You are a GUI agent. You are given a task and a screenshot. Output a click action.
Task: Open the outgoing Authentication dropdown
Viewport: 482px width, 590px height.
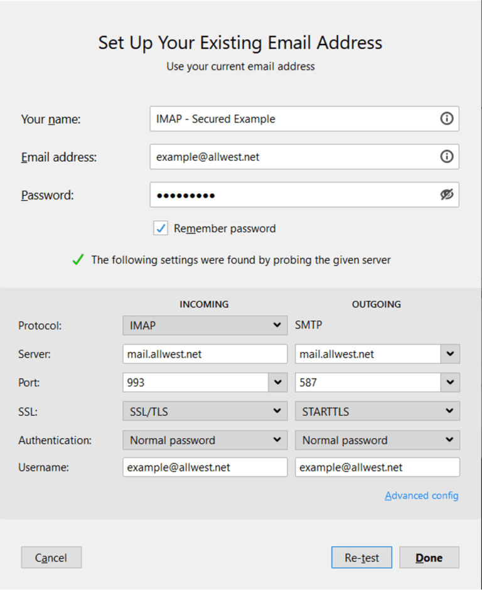click(x=450, y=440)
